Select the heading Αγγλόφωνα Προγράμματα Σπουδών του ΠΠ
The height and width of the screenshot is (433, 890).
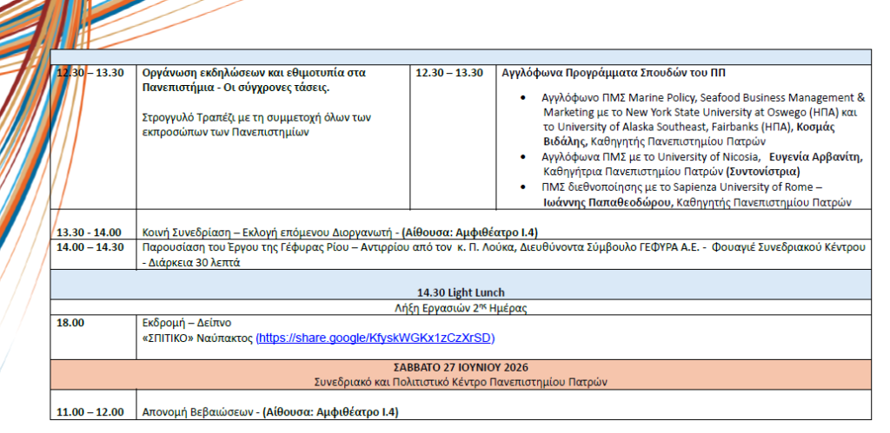614,73
